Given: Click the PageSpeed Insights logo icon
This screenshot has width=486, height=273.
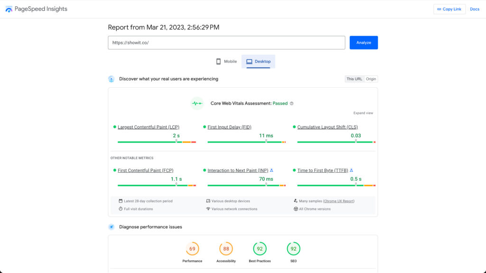Looking at the screenshot, I should click(x=9, y=9).
